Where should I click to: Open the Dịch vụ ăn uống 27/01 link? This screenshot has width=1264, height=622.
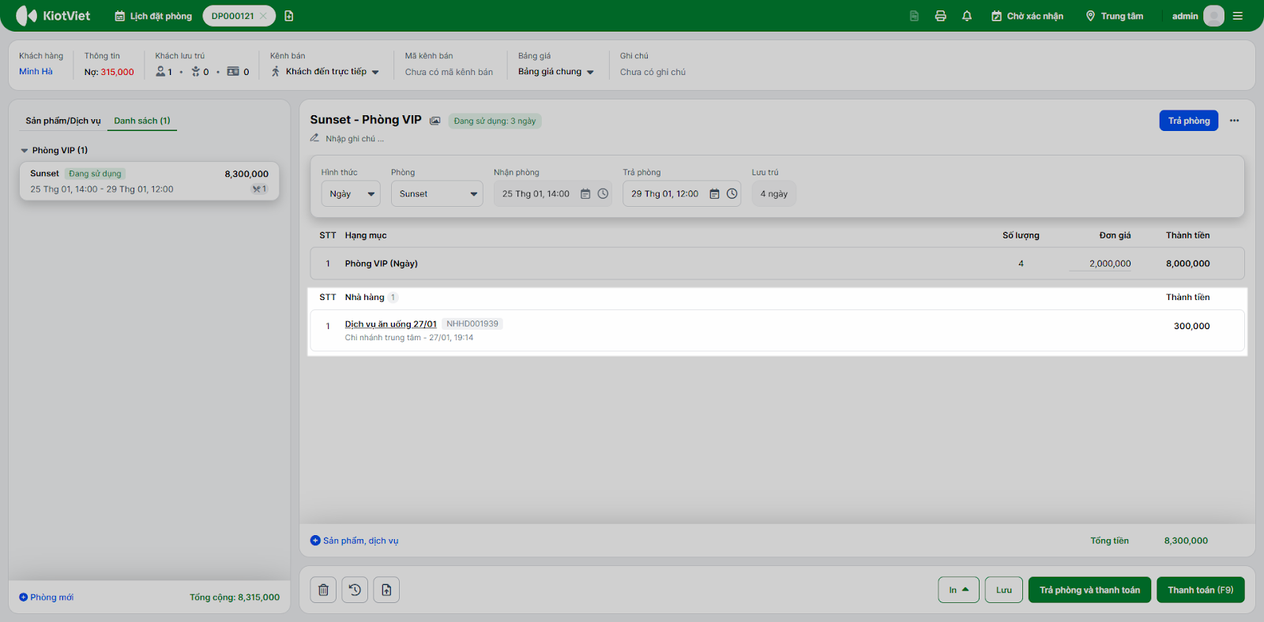point(391,324)
